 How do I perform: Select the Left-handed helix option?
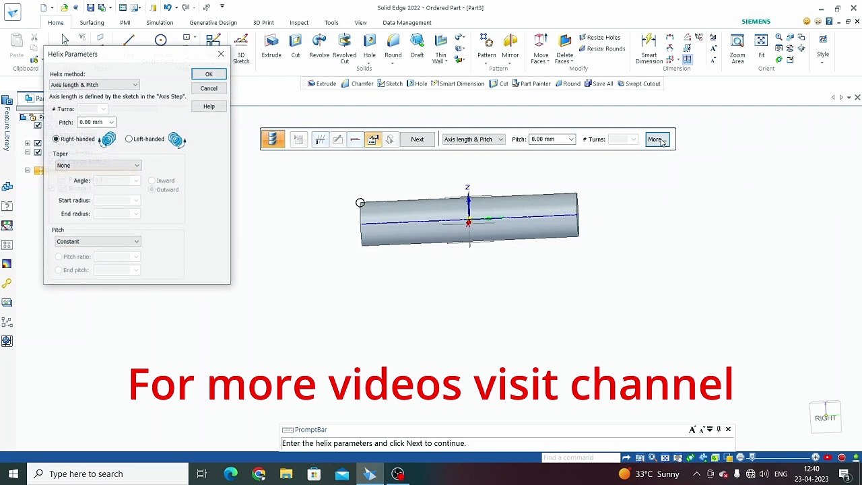coord(145,139)
